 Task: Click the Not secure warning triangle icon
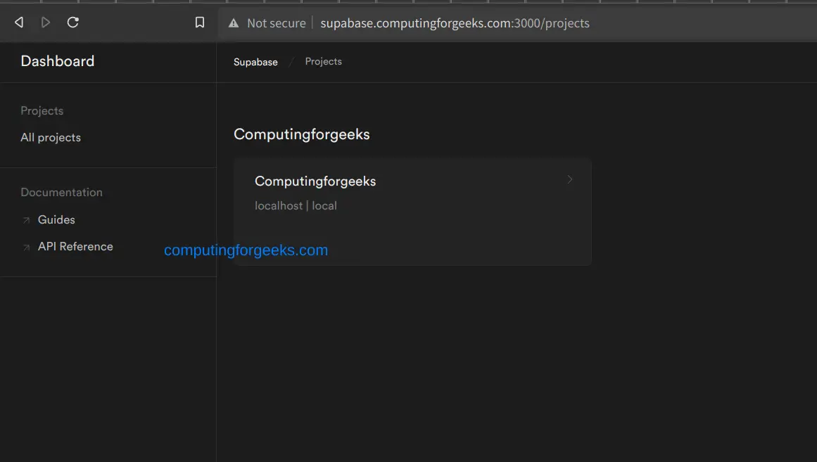[x=234, y=23]
